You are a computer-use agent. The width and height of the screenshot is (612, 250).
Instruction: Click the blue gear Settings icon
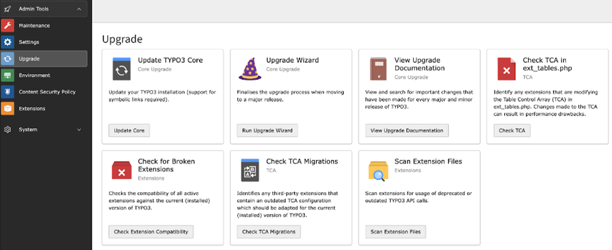pos(7,42)
